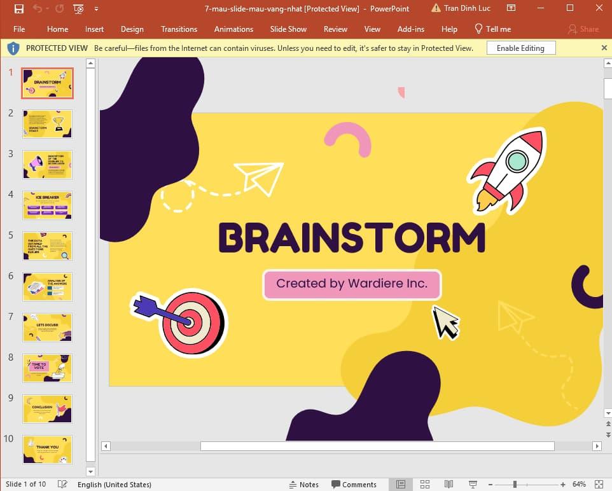Click the Save icon in Quick Access Toolbar
The height and width of the screenshot is (491, 612).
(x=18, y=9)
